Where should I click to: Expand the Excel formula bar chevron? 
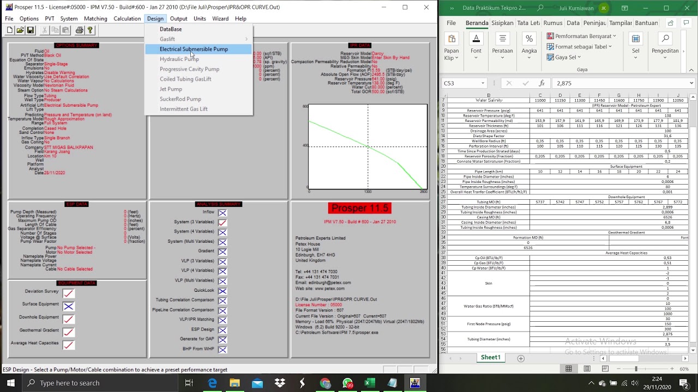click(691, 83)
